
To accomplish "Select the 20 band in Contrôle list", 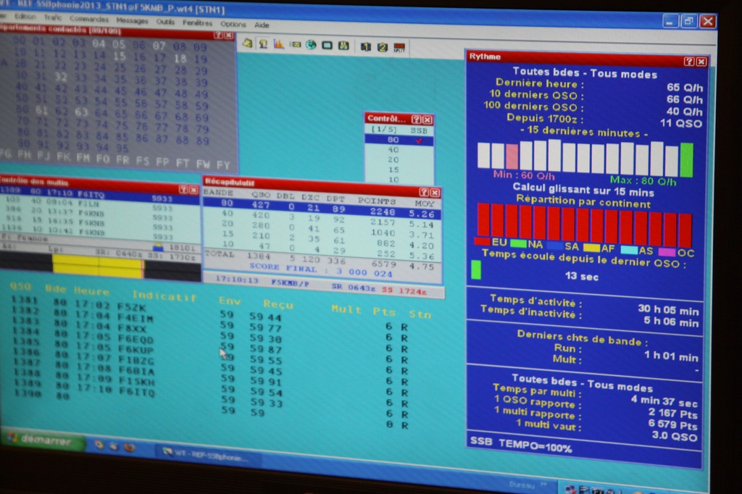I will click(393, 160).
